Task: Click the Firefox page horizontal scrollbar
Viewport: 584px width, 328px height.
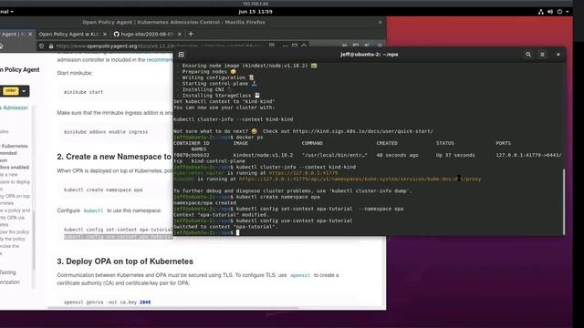Action: (173, 308)
